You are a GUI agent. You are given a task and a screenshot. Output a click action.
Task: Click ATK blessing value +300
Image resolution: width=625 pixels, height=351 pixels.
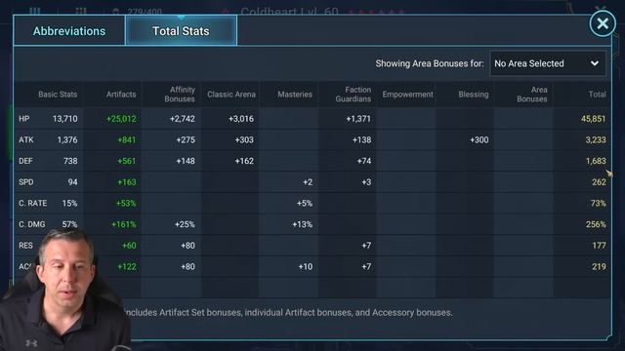479,139
